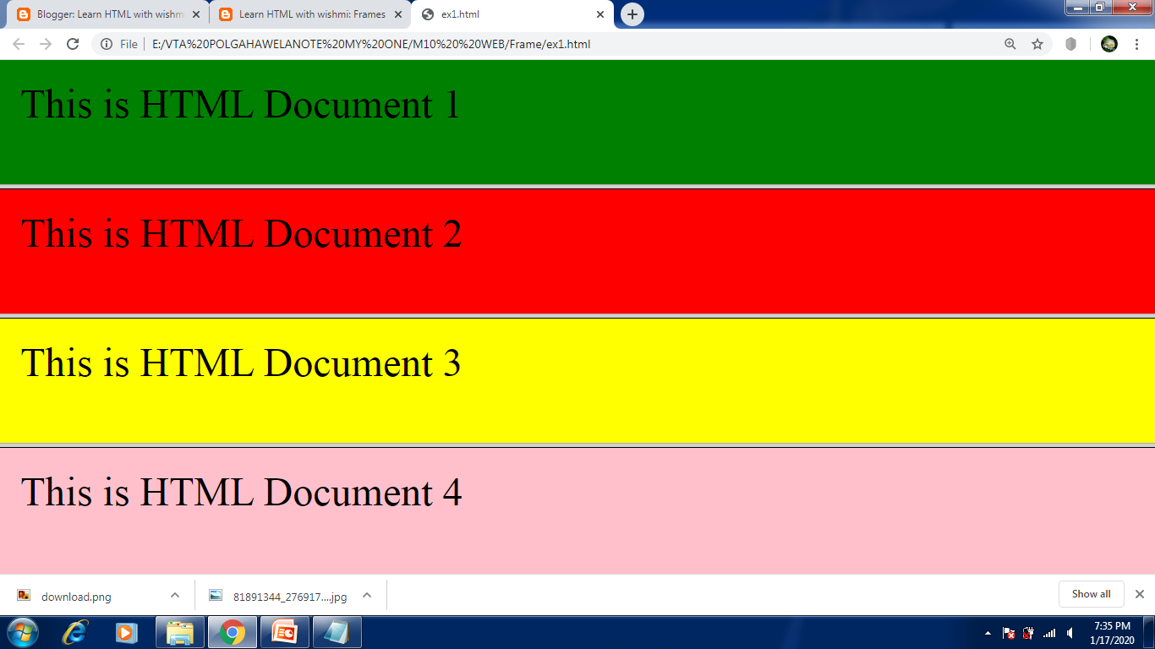This screenshot has width=1155, height=649.
Task: Expand options for the 81891344 jpg download
Action: click(x=366, y=595)
